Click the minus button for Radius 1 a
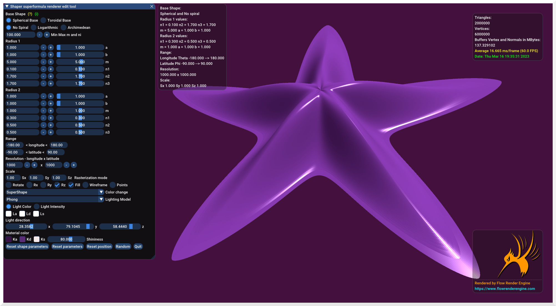Viewport: 556px width, 306px height. pos(43,47)
